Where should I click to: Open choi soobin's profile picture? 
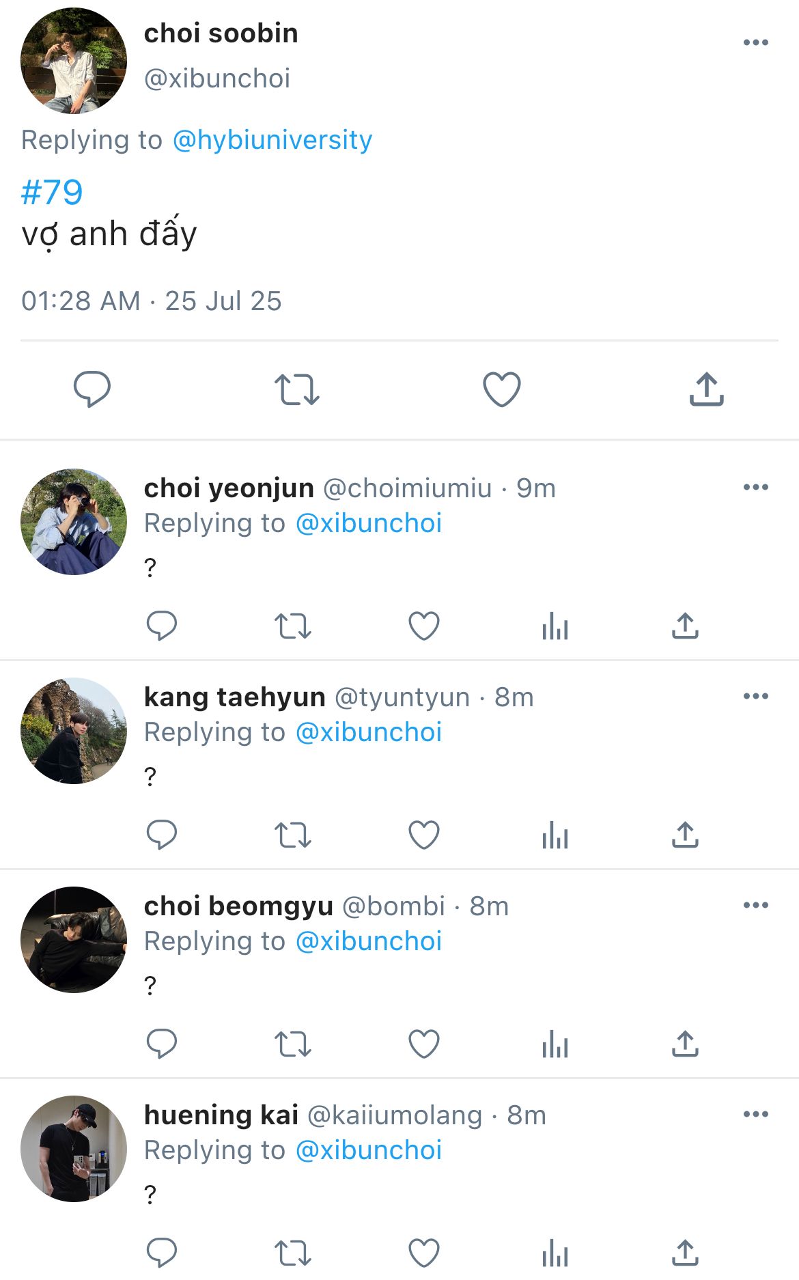[74, 61]
